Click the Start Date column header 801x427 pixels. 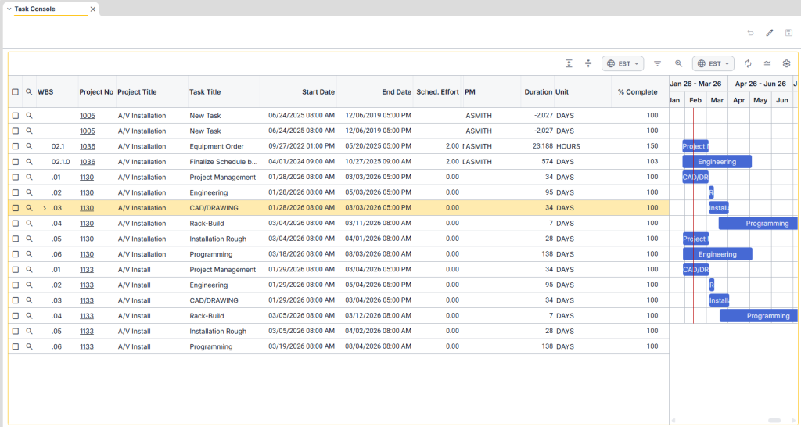[x=318, y=91]
